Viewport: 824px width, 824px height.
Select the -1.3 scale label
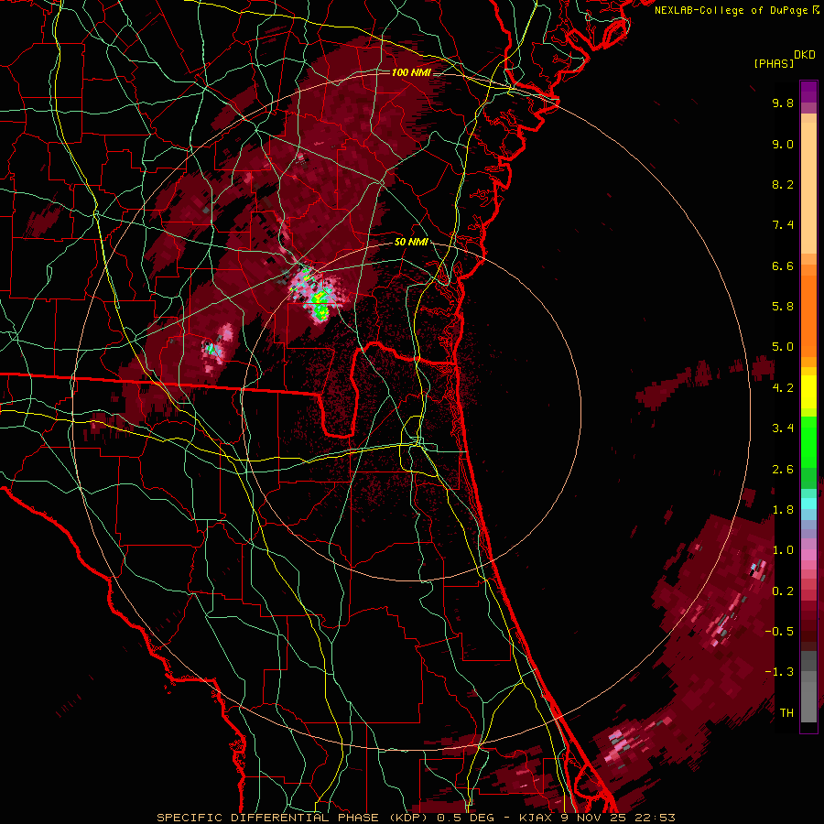[779, 672]
